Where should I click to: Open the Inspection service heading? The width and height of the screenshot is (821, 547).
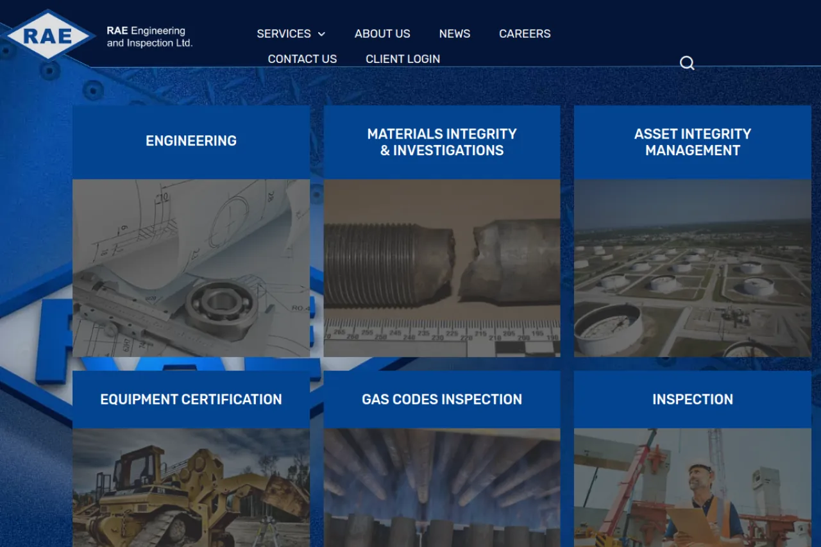click(x=693, y=399)
